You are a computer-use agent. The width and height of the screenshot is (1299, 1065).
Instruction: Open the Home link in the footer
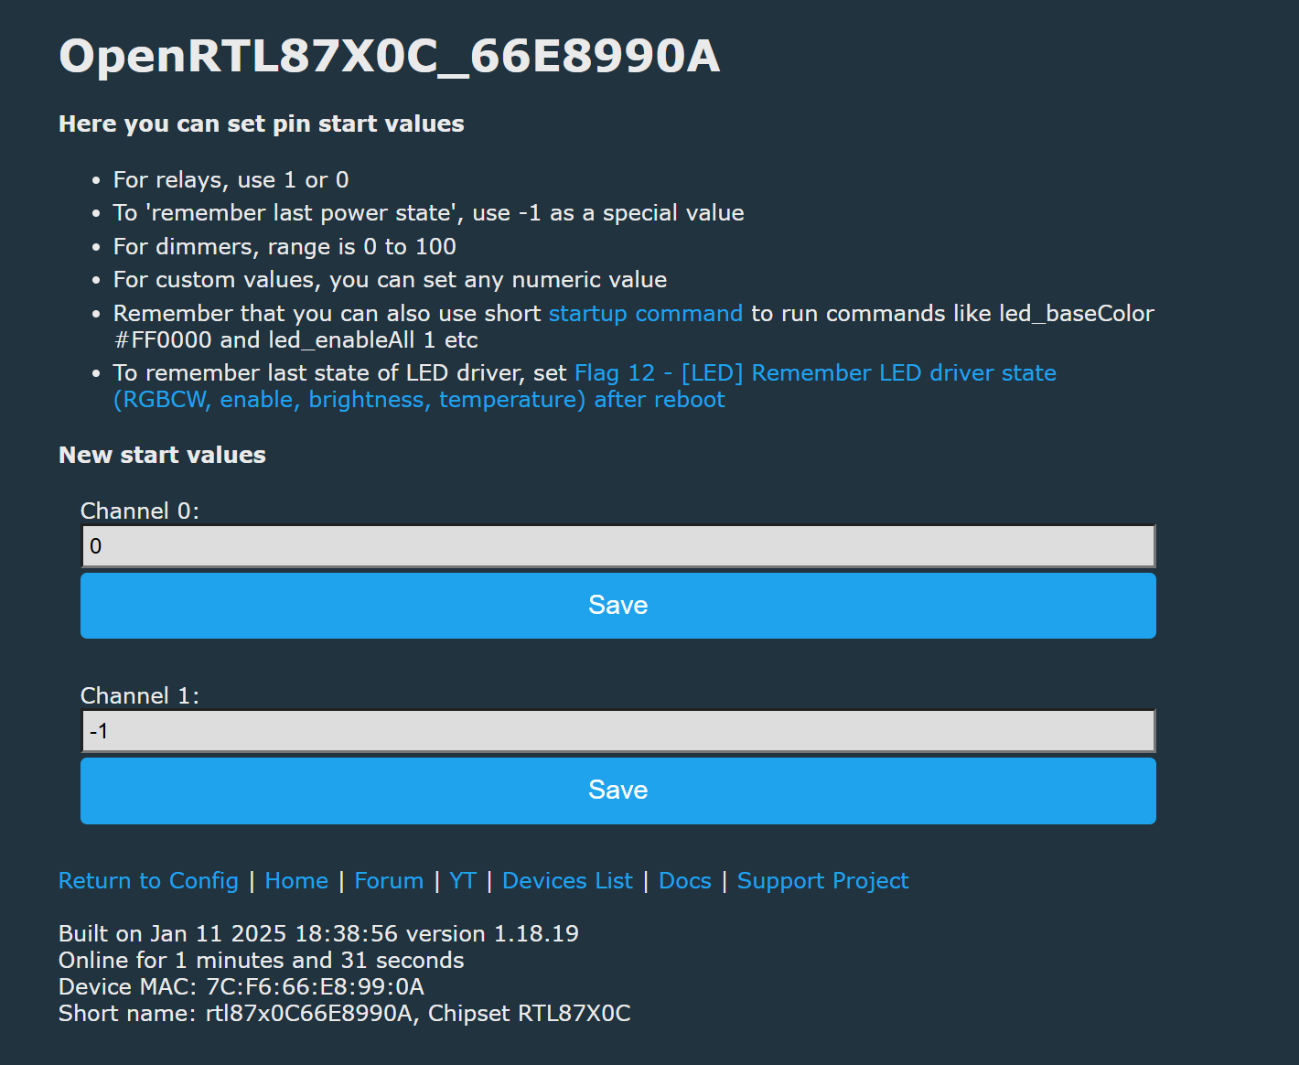pos(296,881)
